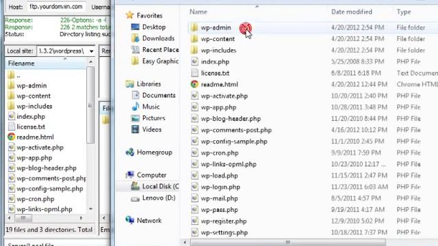The image size is (438, 246).
Task: Sort Explorer files by Type column
Action: coord(404,12)
